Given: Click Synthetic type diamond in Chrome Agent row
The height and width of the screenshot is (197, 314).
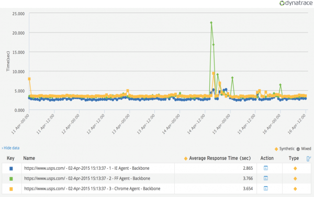Looking at the screenshot, I should 295,189.
